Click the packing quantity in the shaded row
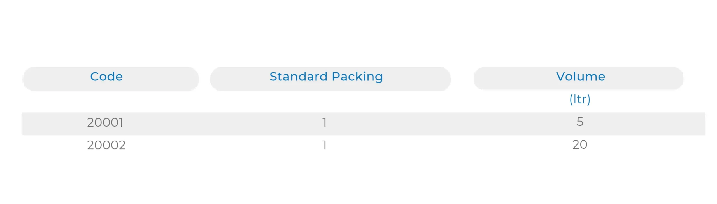 (324, 122)
